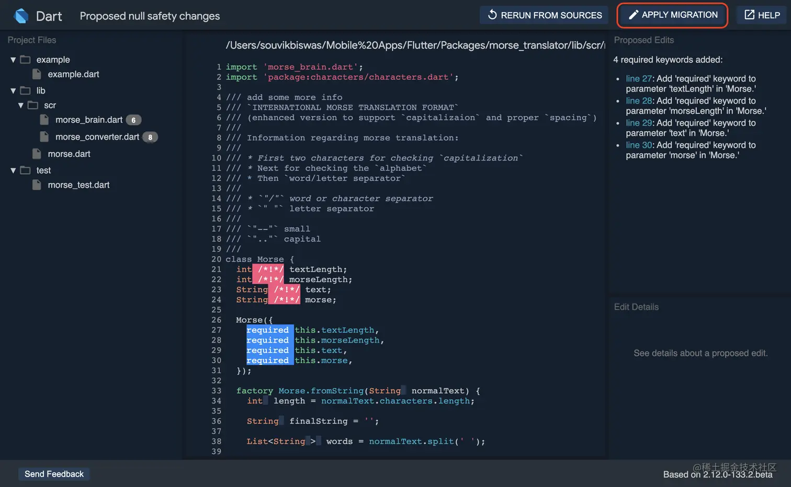The height and width of the screenshot is (487, 791).
Task: Collapse the test folder arrow
Action: (13, 171)
